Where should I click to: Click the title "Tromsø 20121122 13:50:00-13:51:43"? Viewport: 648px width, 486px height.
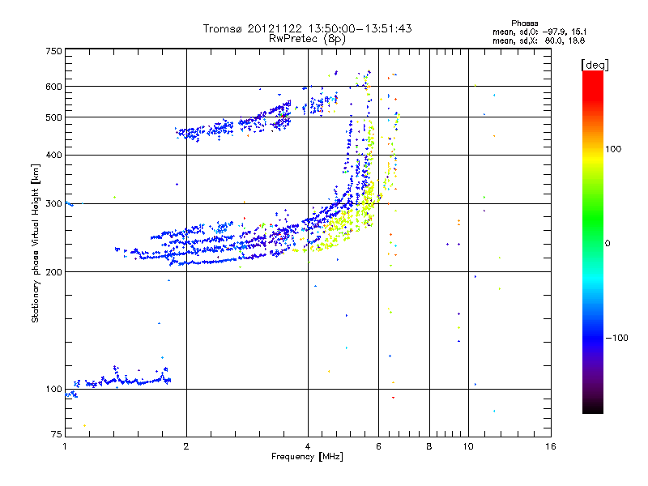click(307, 28)
